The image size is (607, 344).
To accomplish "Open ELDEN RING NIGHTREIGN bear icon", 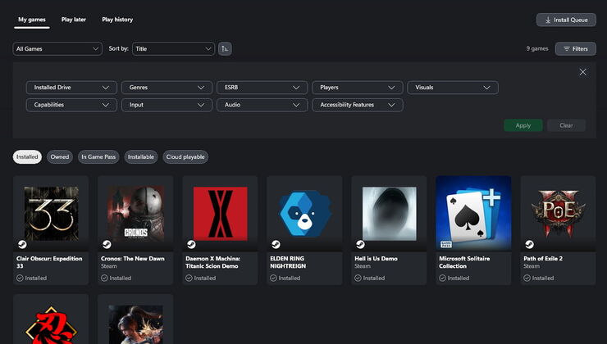I will pyautogui.click(x=304, y=214).
